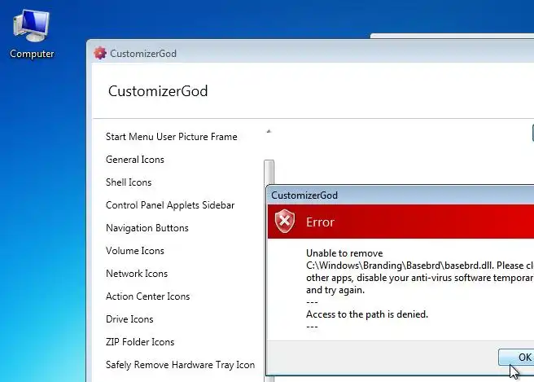Click the "Unable to remove" message line
Screen dimensions: 534x382
pos(344,253)
